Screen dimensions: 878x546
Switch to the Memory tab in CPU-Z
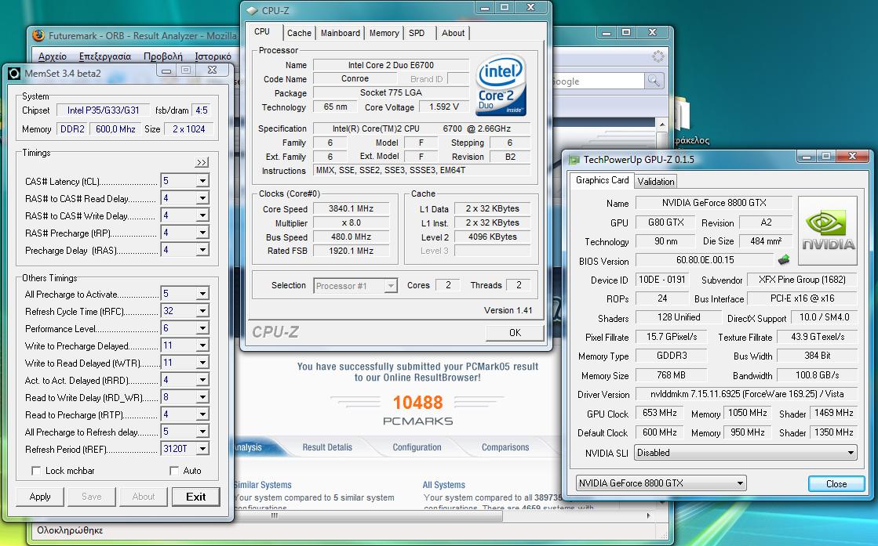[x=384, y=33]
